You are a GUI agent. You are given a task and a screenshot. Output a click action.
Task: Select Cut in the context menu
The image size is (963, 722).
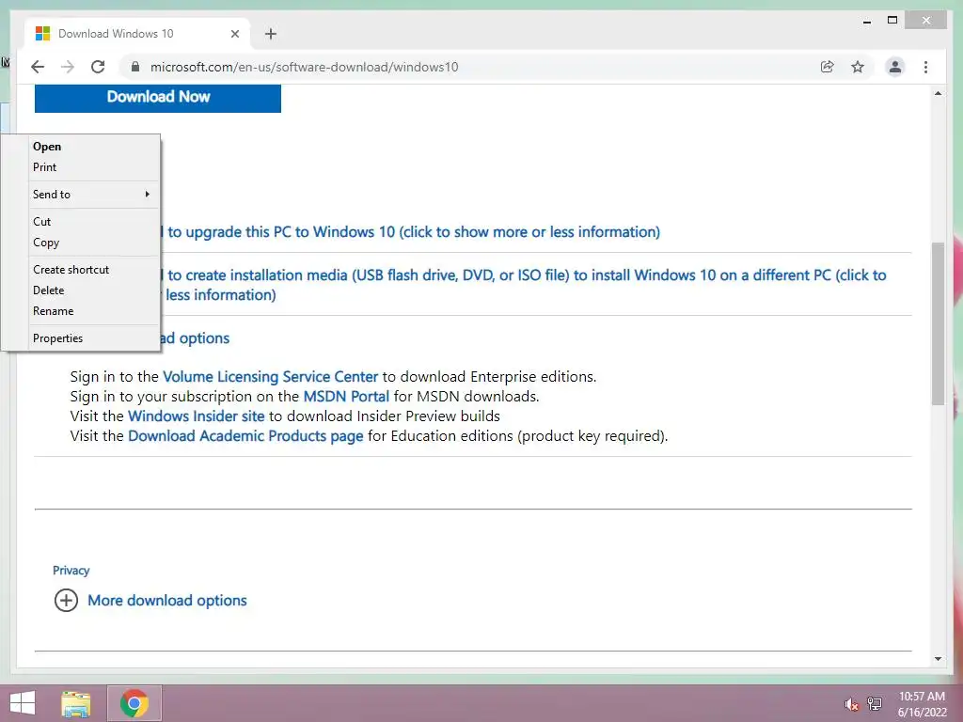[94, 222]
